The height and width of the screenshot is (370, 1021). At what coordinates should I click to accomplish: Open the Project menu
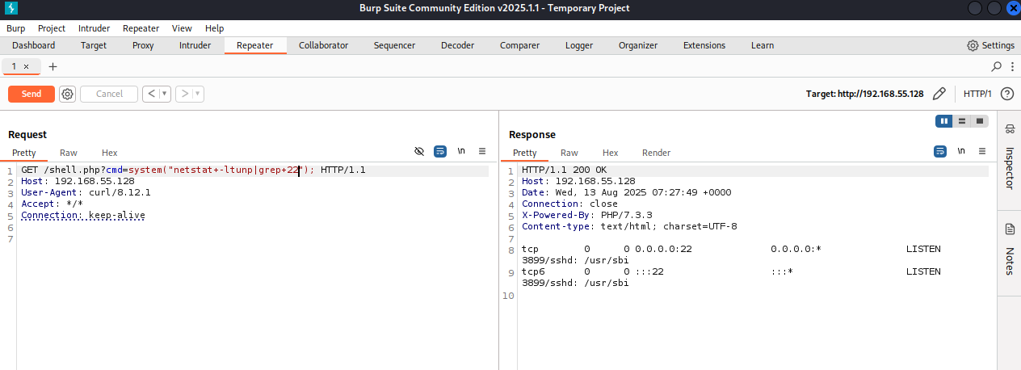[52, 28]
